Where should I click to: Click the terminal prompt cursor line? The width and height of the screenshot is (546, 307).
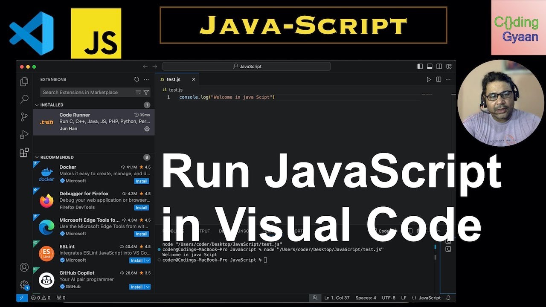point(215,260)
